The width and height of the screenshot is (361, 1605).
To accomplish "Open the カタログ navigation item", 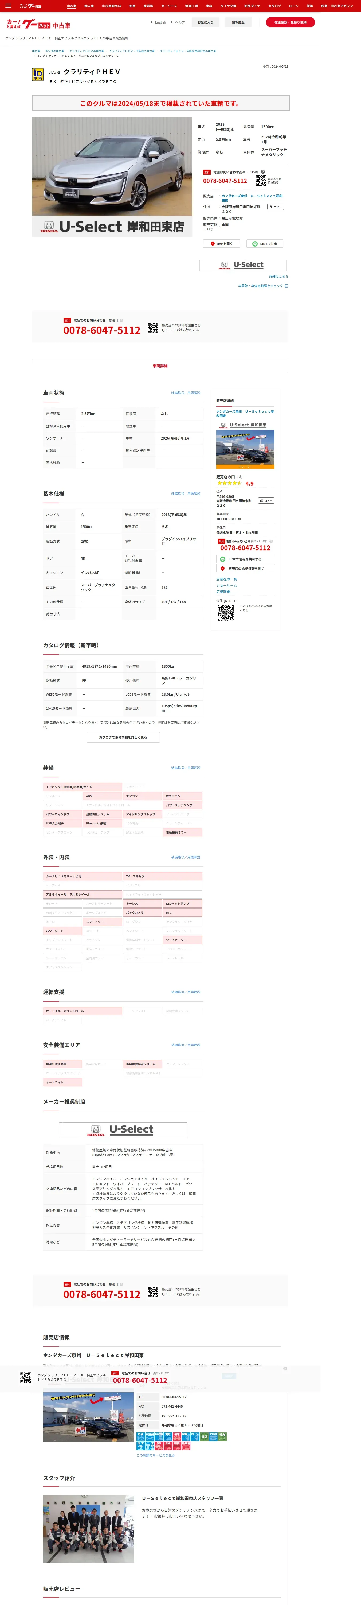I will (x=274, y=6).
